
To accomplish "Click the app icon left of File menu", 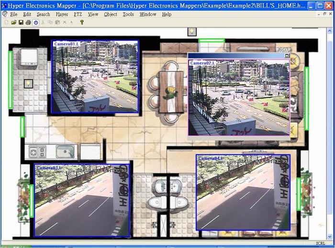I will point(5,14).
